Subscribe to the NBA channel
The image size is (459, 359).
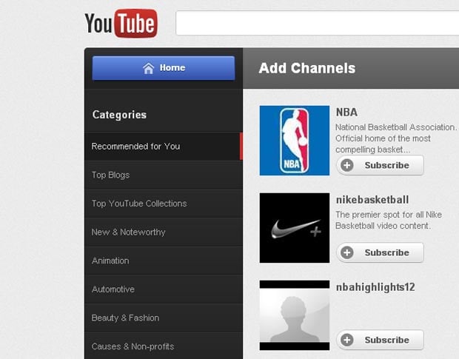pos(381,166)
